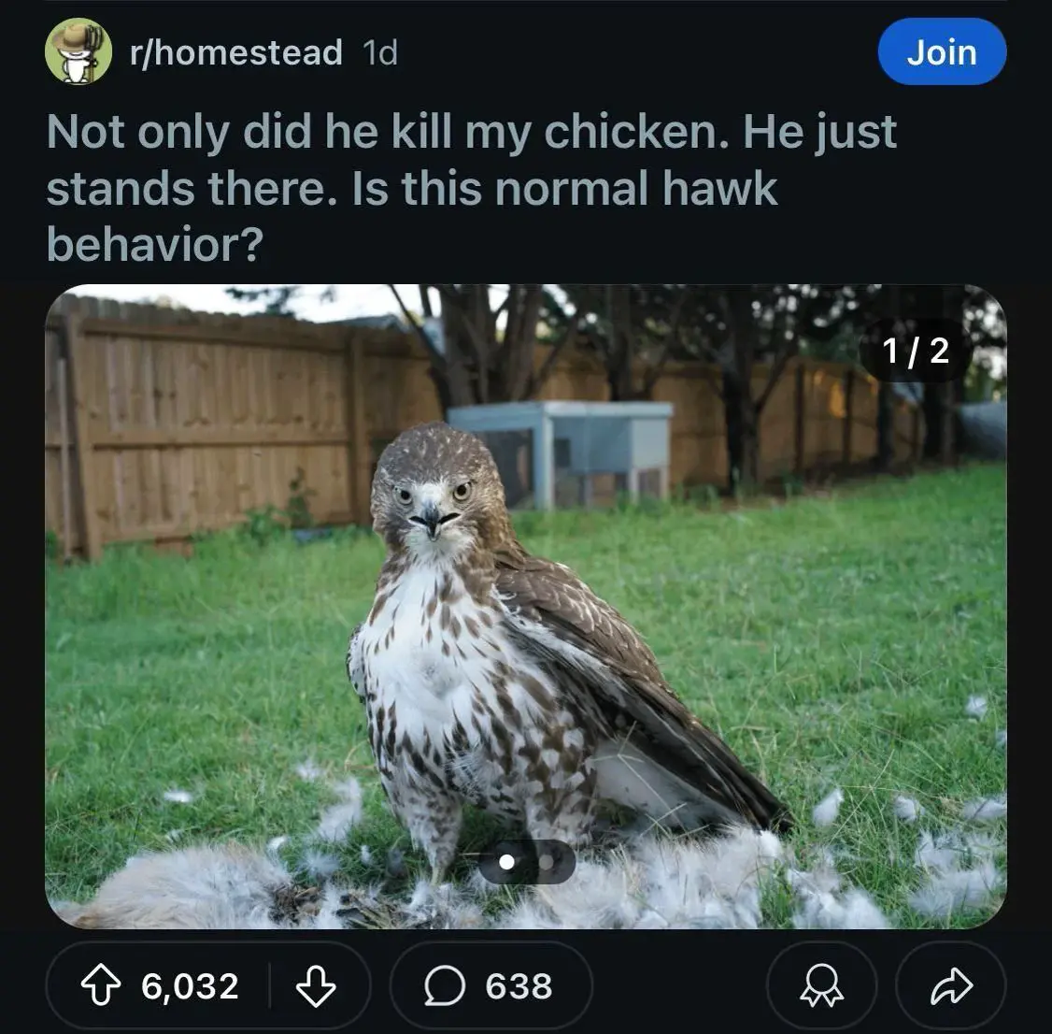This screenshot has height=1034, width=1052.
Task: Open the 638 comments count
Action: coord(519,985)
